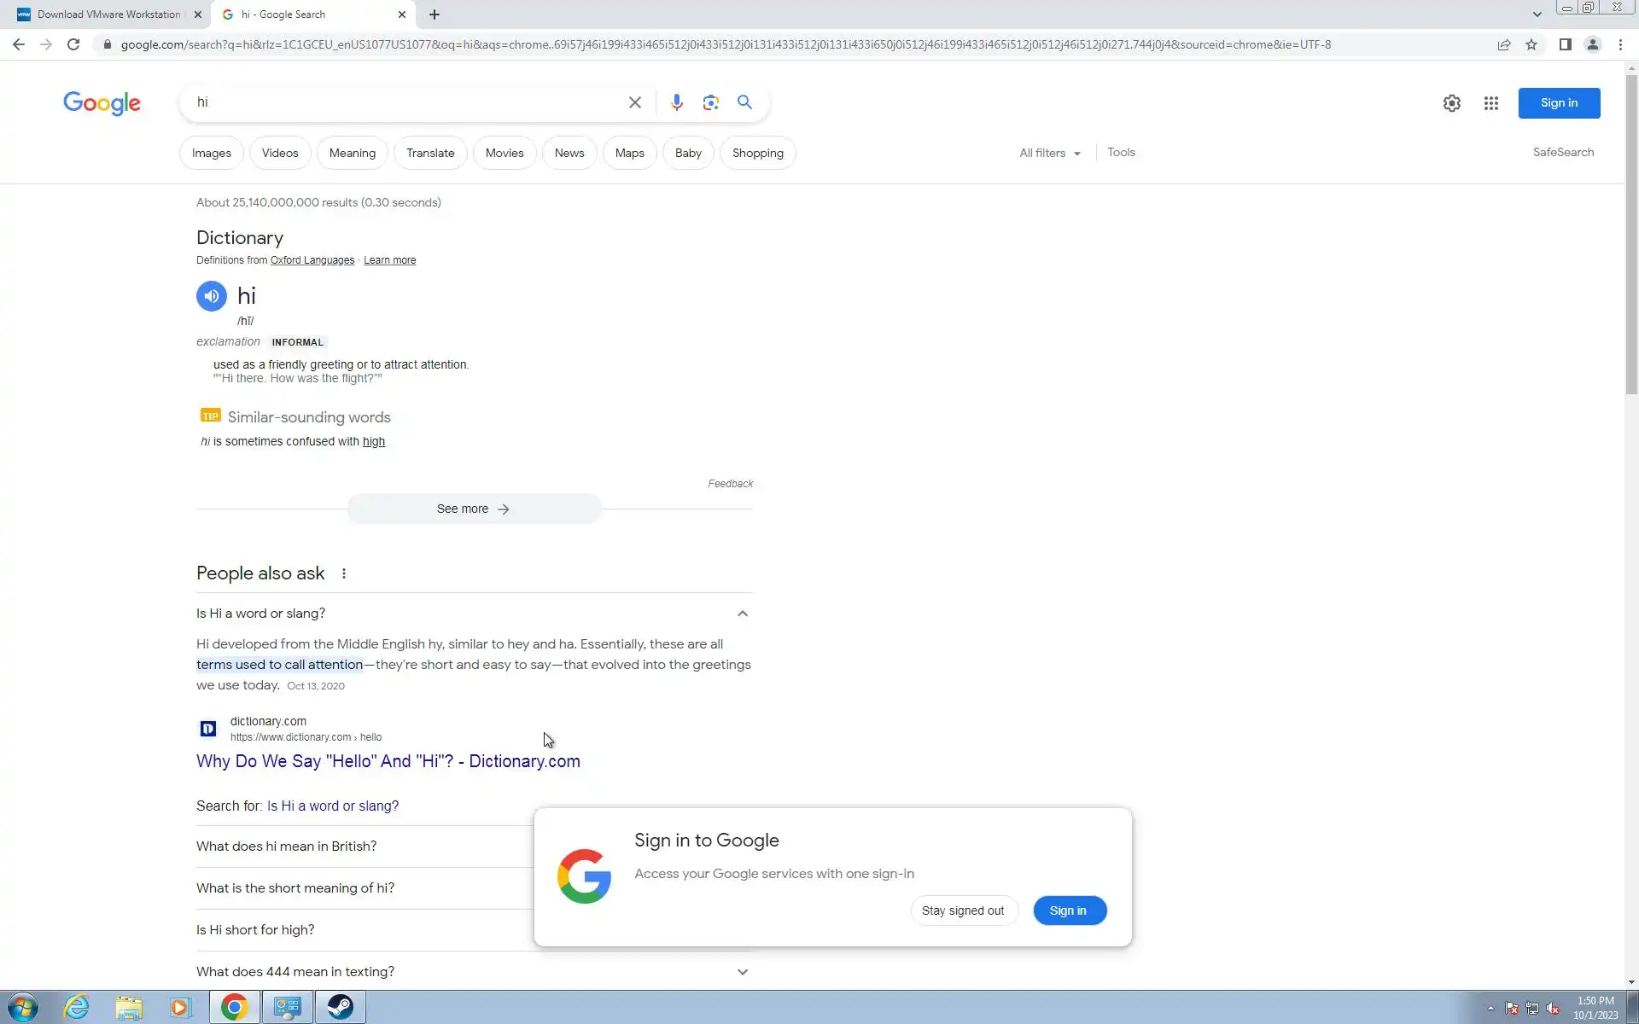
Task: Click See more dictionary definitions
Action: pyautogui.click(x=474, y=509)
